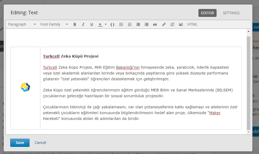259x154 pixels.
Task: Click the indent icon
Action: click(146, 25)
